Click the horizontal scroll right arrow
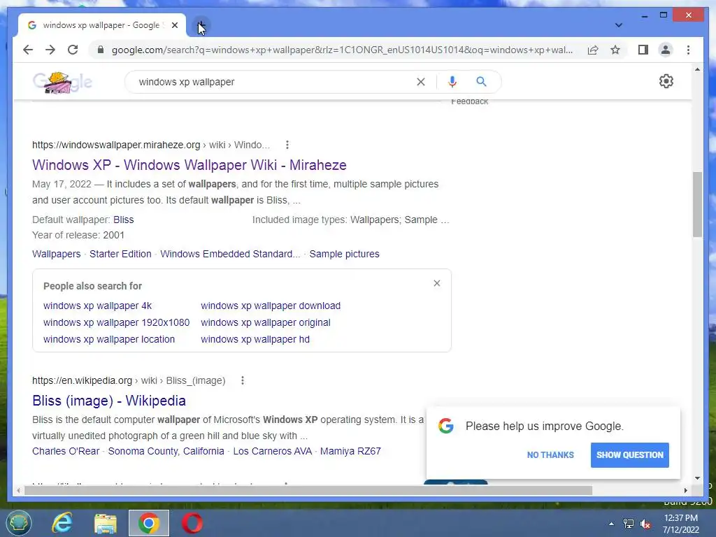716x537 pixels. [x=685, y=490]
